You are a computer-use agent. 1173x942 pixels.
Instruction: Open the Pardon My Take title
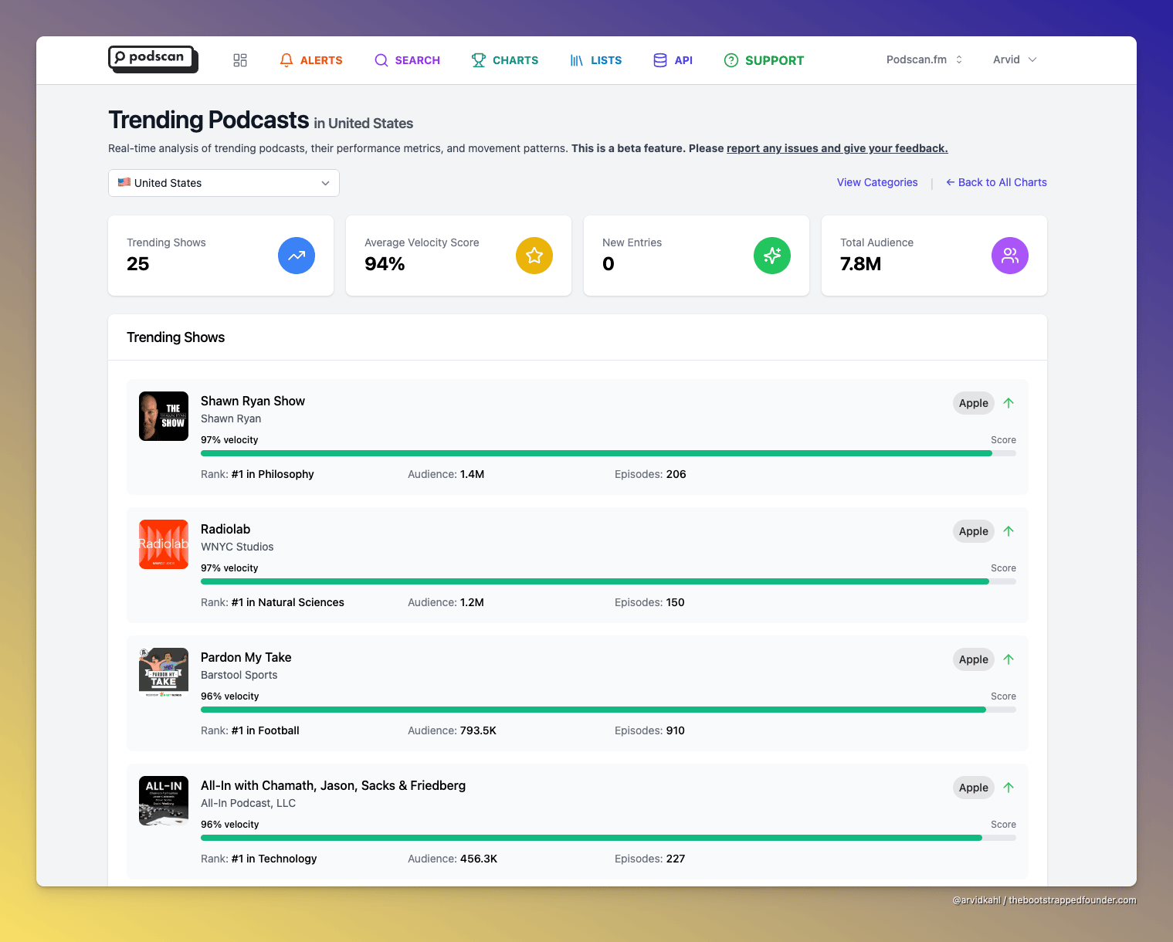(246, 657)
